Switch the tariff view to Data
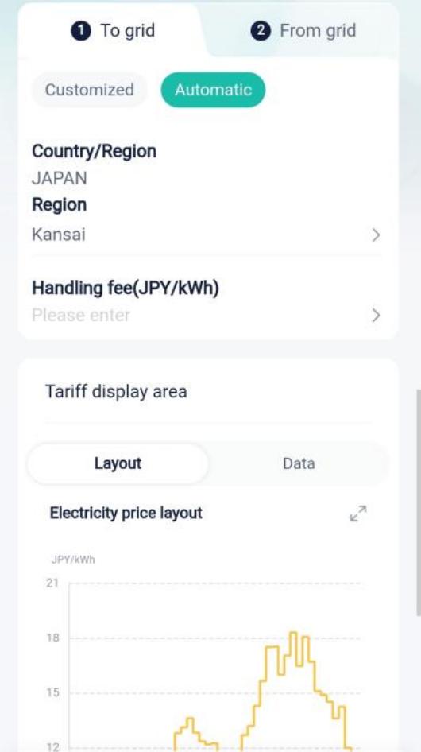Viewport: 421px width, 752px height. pos(299,463)
